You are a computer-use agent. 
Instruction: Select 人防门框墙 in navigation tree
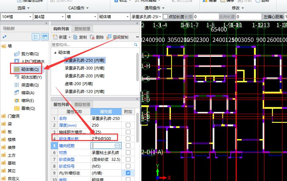point(30,61)
